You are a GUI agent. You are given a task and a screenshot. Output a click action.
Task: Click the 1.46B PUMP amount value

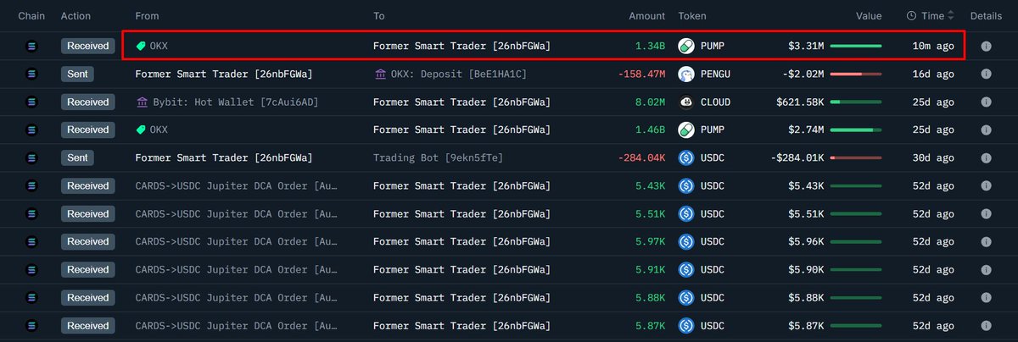tap(652, 130)
